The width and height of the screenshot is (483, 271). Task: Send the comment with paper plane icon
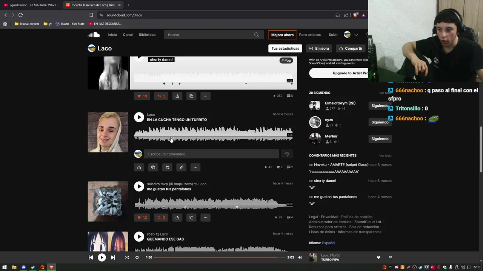click(287, 154)
